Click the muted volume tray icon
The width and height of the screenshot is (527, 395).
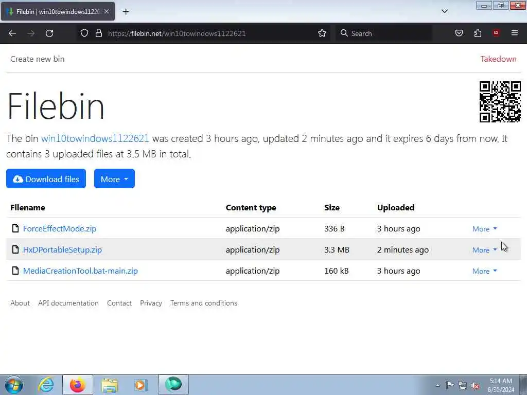(x=475, y=385)
